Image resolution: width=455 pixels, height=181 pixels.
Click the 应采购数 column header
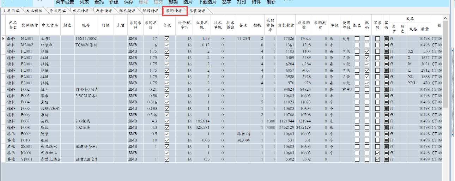[304, 25]
